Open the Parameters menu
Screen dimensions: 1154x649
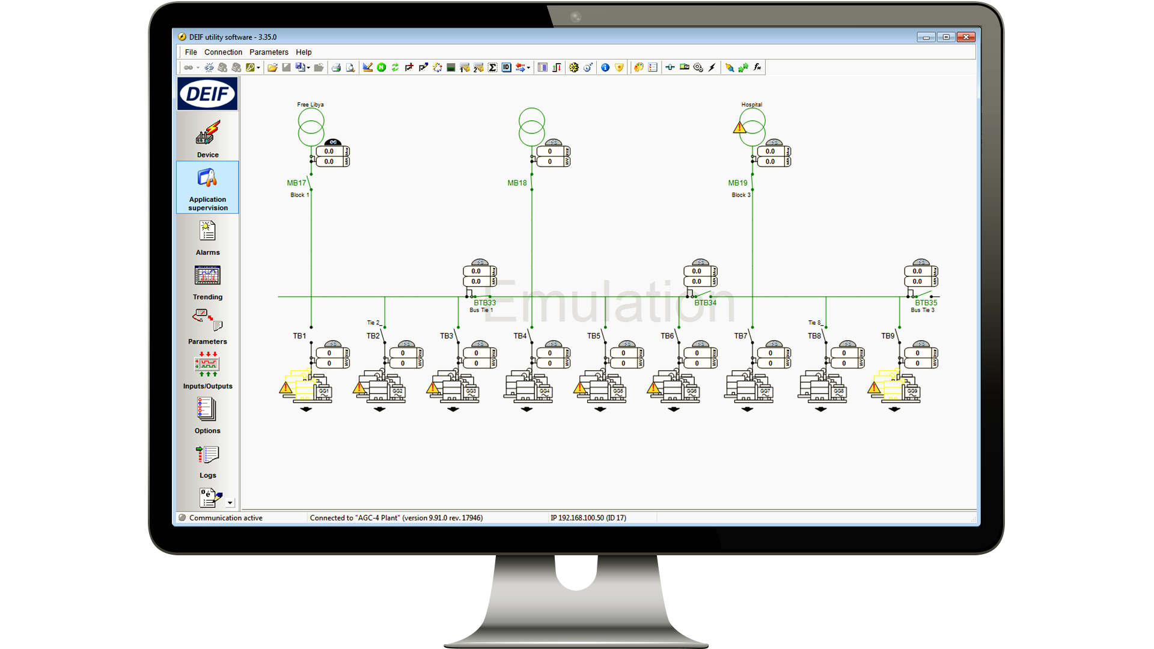click(x=269, y=52)
